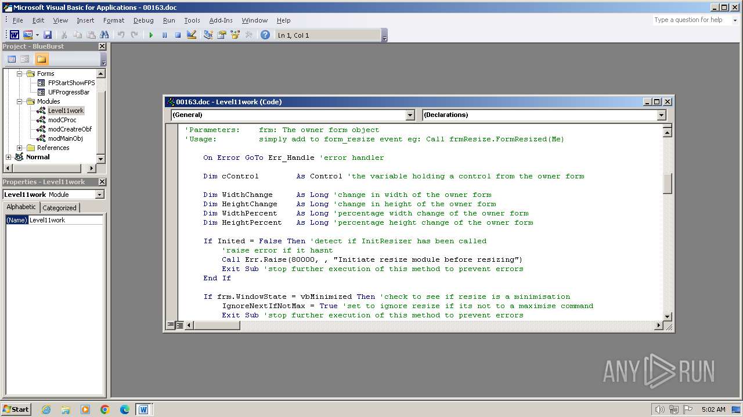The height and width of the screenshot is (417, 743).
Task: Save the document with floppy icon
Action: pyautogui.click(x=48, y=35)
